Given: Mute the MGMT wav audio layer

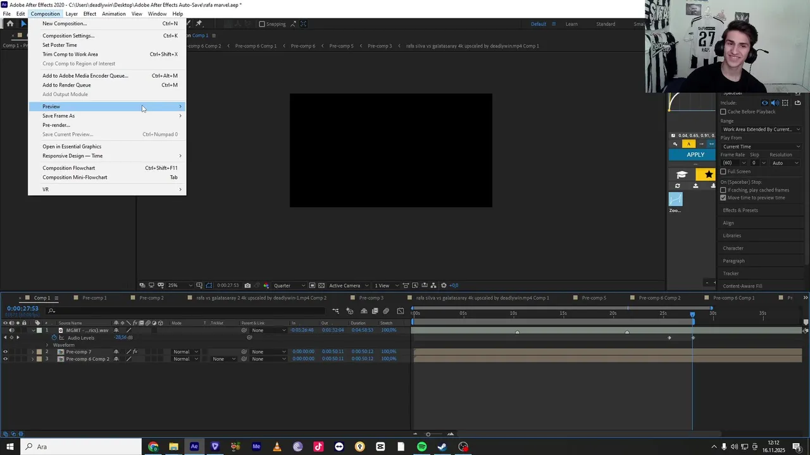Looking at the screenshot, I should [11, 331].
